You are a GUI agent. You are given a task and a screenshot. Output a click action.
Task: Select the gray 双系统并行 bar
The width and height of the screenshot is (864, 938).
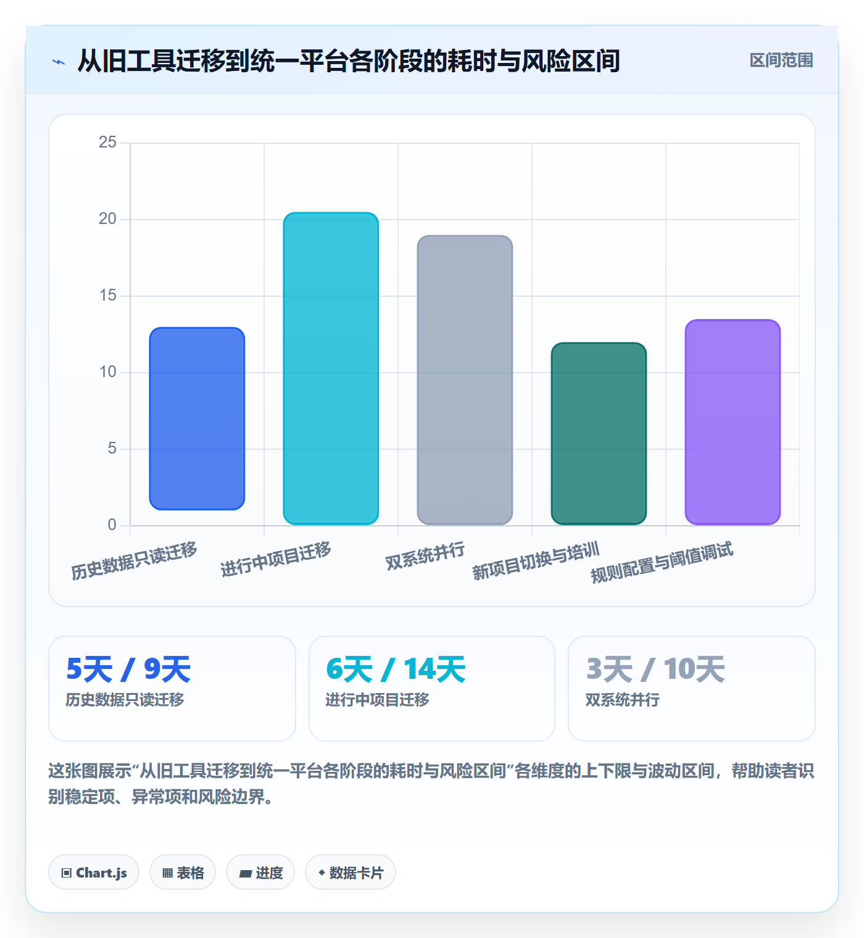pyautogui.click(x=465, y=380)
